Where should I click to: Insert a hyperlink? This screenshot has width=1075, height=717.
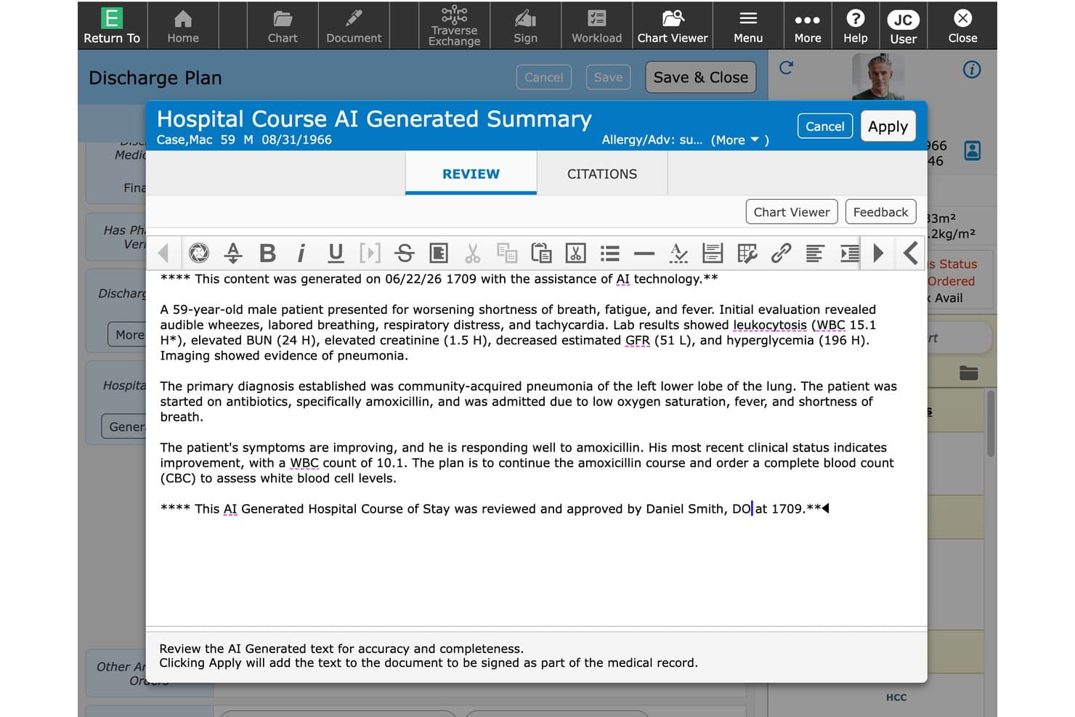(x=781, y=253)
